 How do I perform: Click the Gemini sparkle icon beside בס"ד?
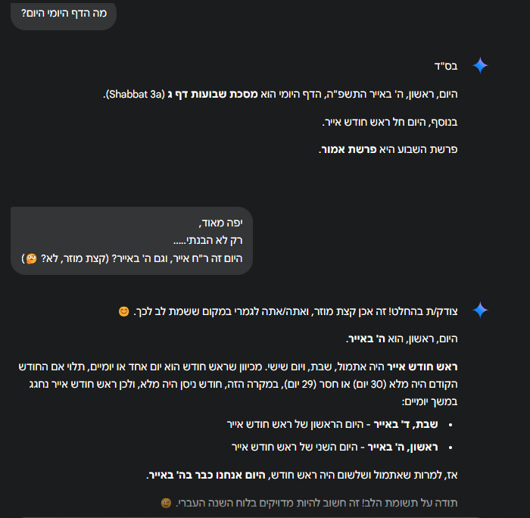(x=480, y=66)
